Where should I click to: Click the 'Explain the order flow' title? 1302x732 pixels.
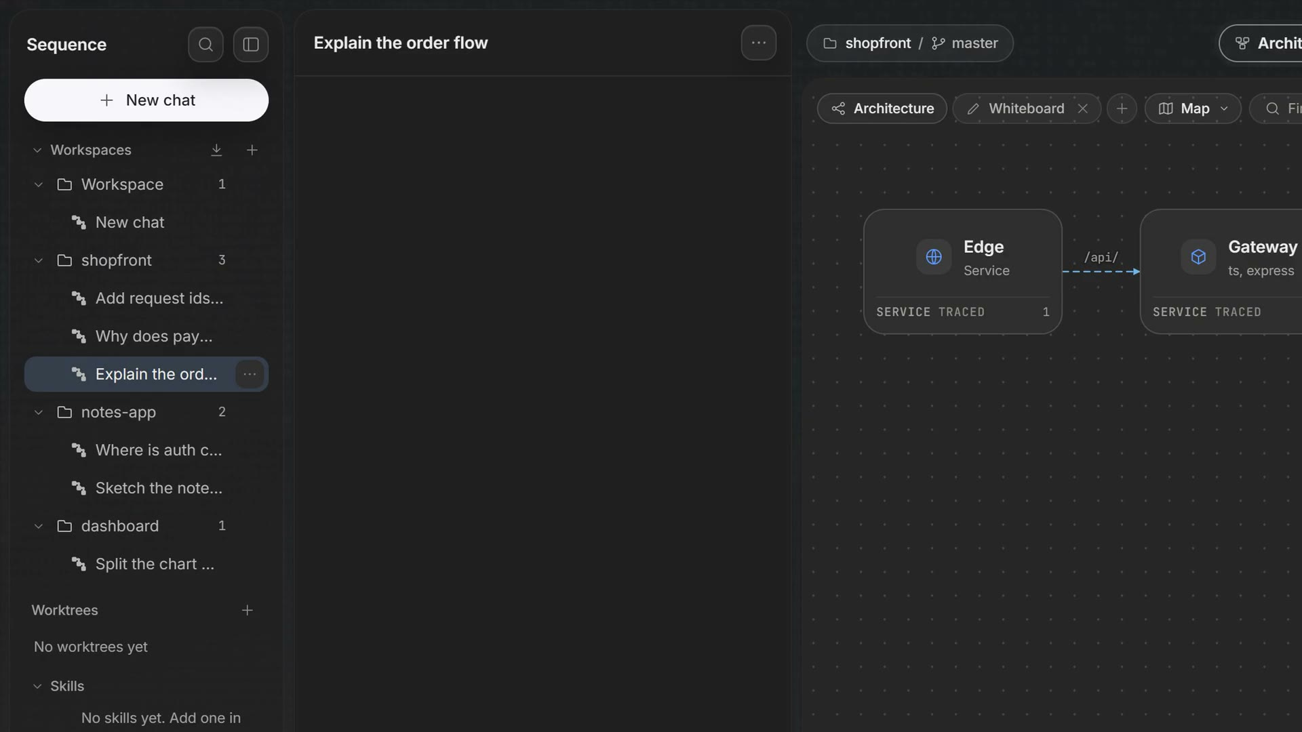coord(401,43)
